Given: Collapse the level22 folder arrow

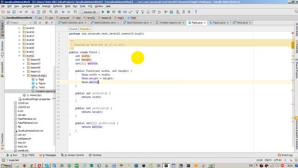Looking at the screenshot, I should 20,56.
